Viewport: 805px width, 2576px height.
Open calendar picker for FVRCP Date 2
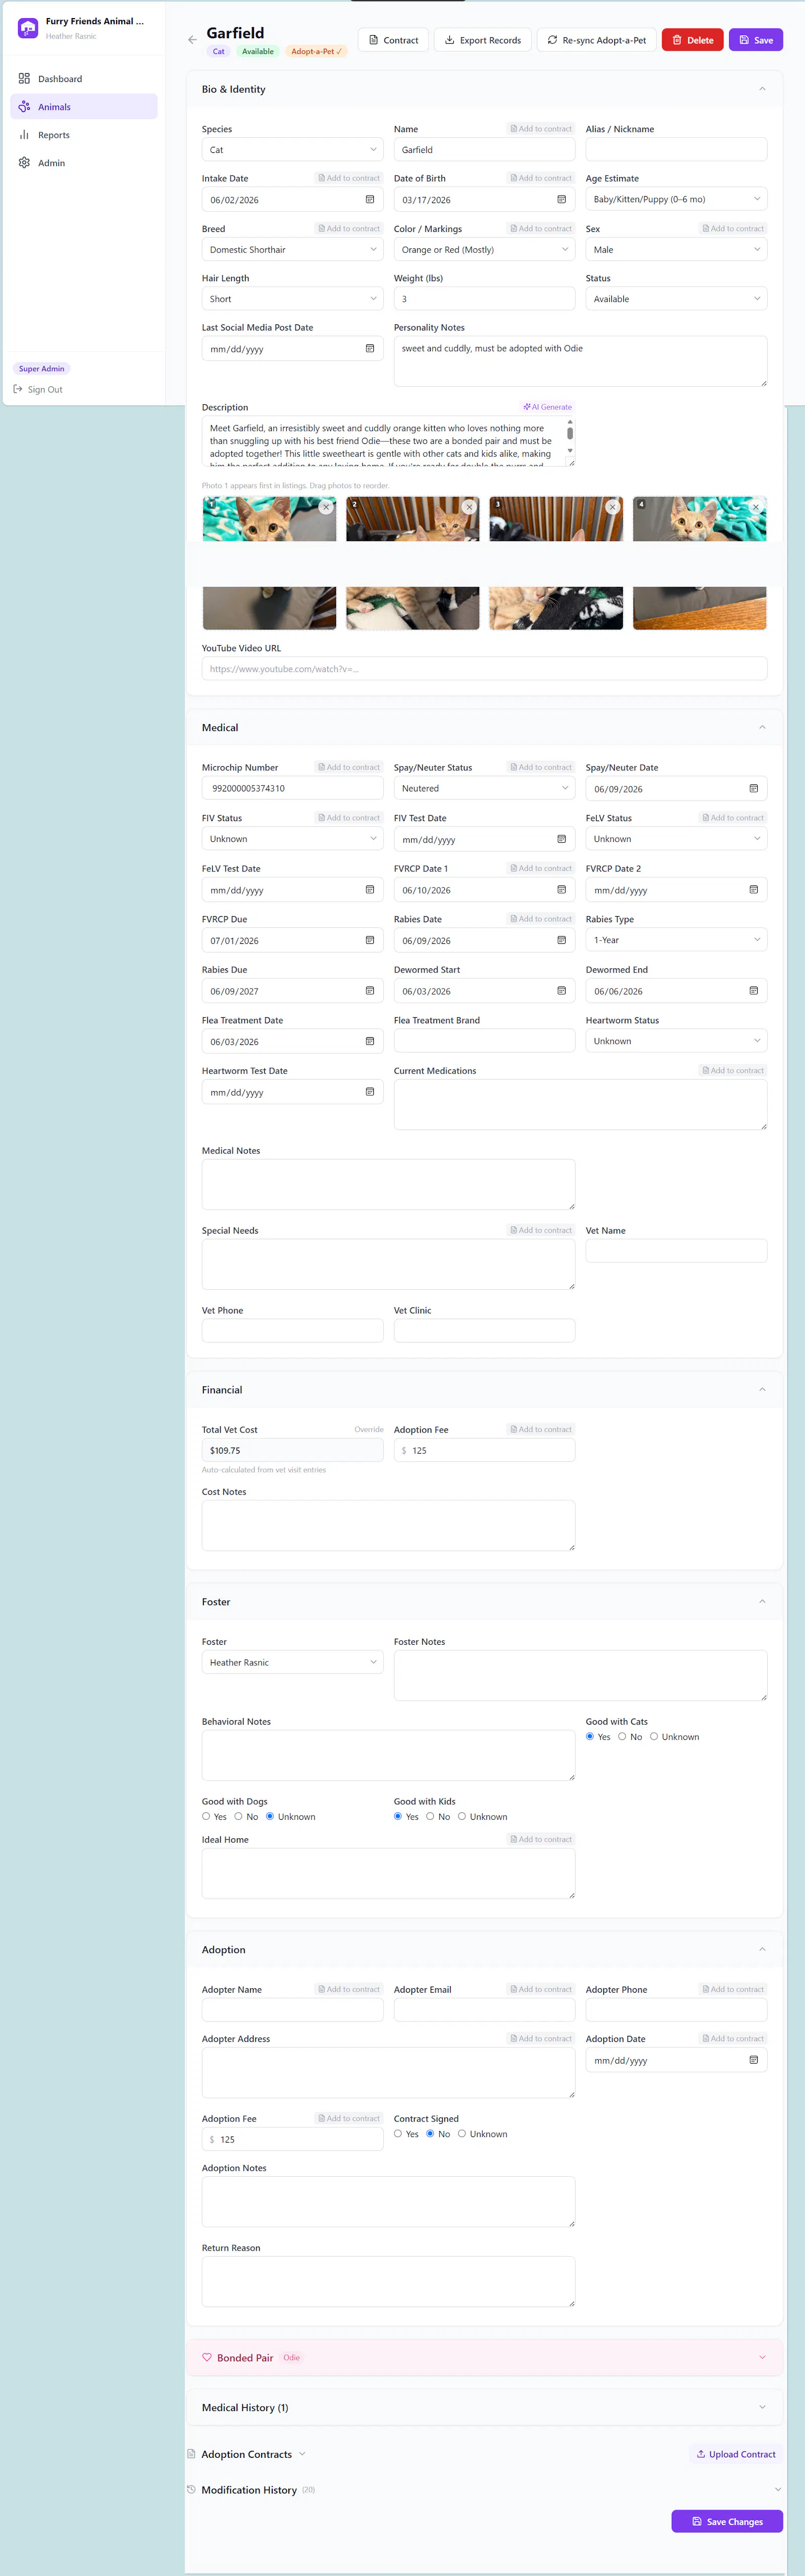[x=753, y=890]
